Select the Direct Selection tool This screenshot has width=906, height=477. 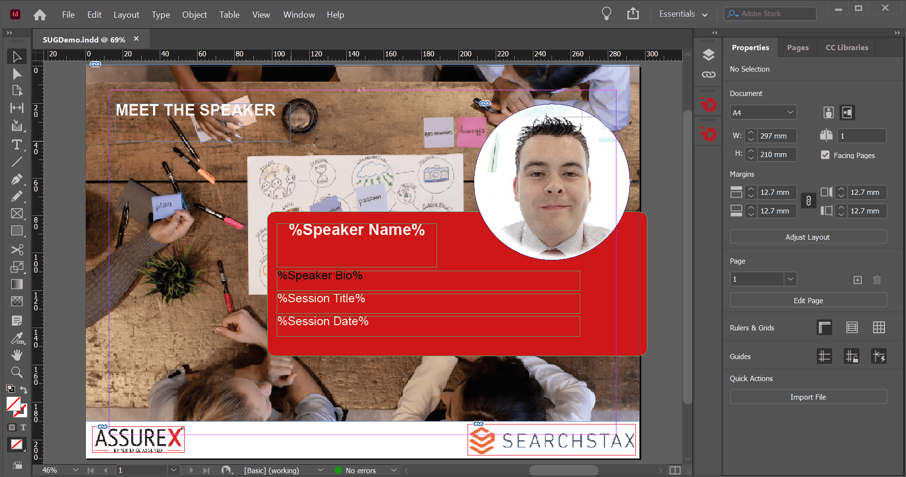17,74
